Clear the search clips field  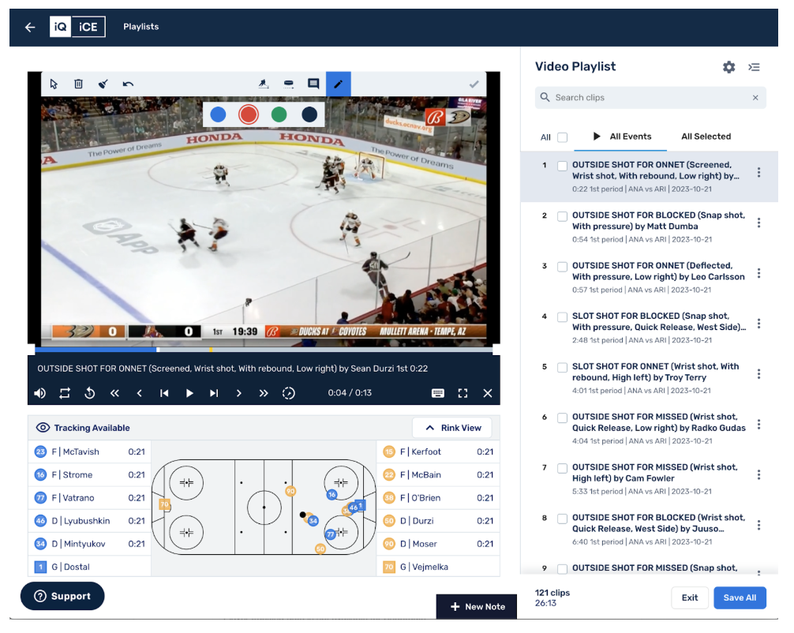pos(755,98)
